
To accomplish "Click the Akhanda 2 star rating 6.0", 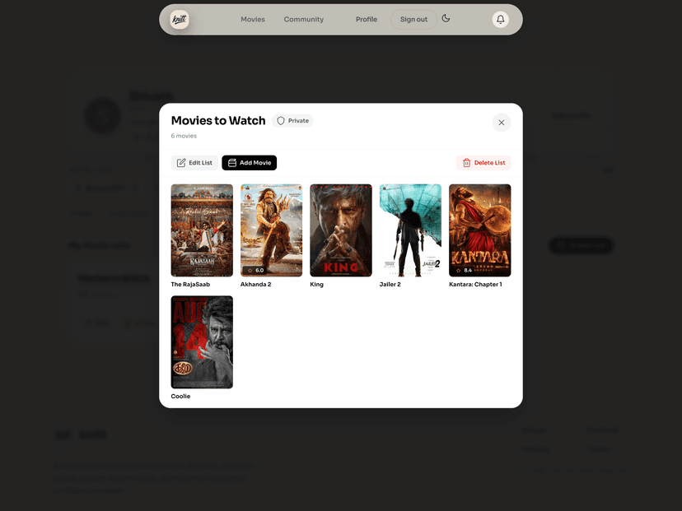I will [255, 270].
